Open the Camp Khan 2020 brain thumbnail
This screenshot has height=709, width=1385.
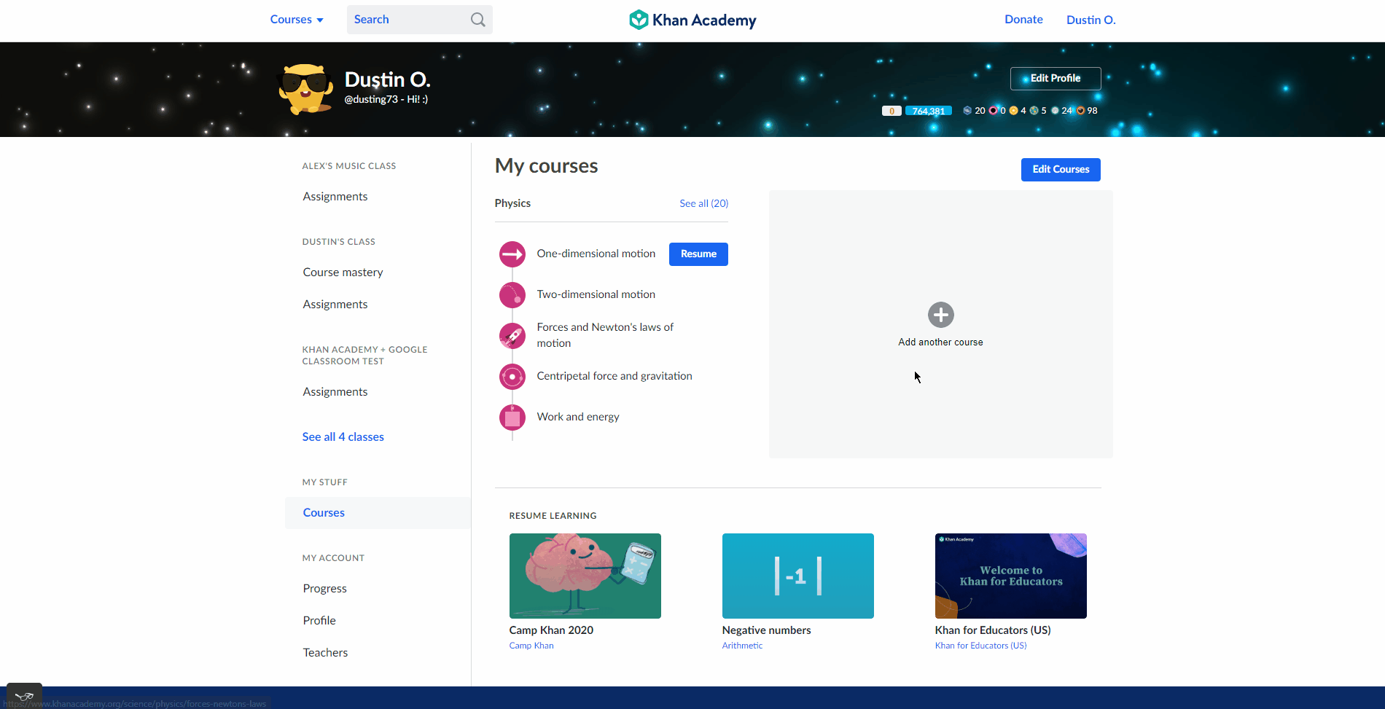pyautogui.click(x=585, y=576)
